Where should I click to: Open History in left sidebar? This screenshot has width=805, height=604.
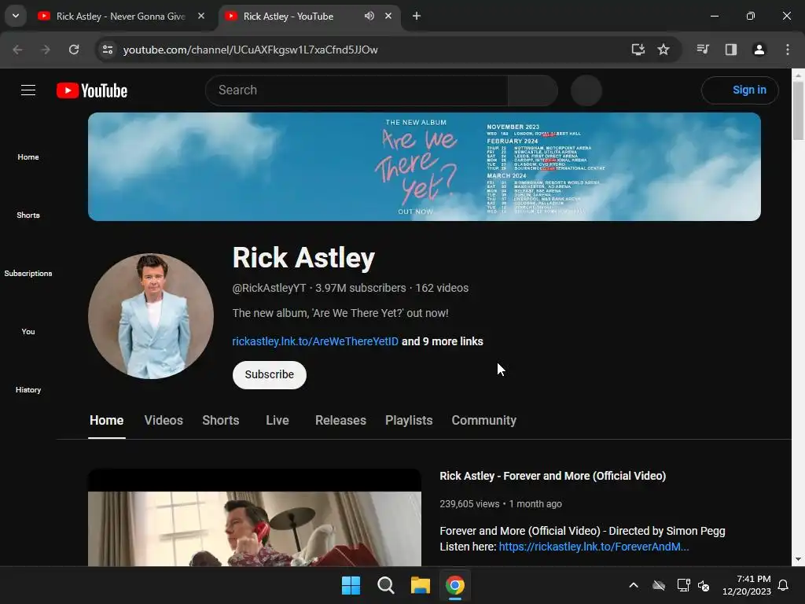(x=28, y=389)
